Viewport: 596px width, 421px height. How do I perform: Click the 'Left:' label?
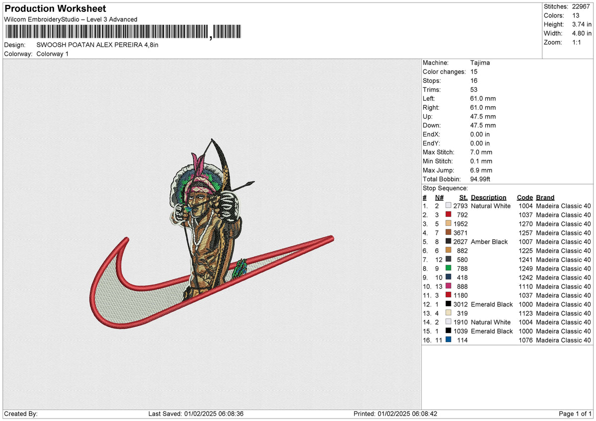429,99
